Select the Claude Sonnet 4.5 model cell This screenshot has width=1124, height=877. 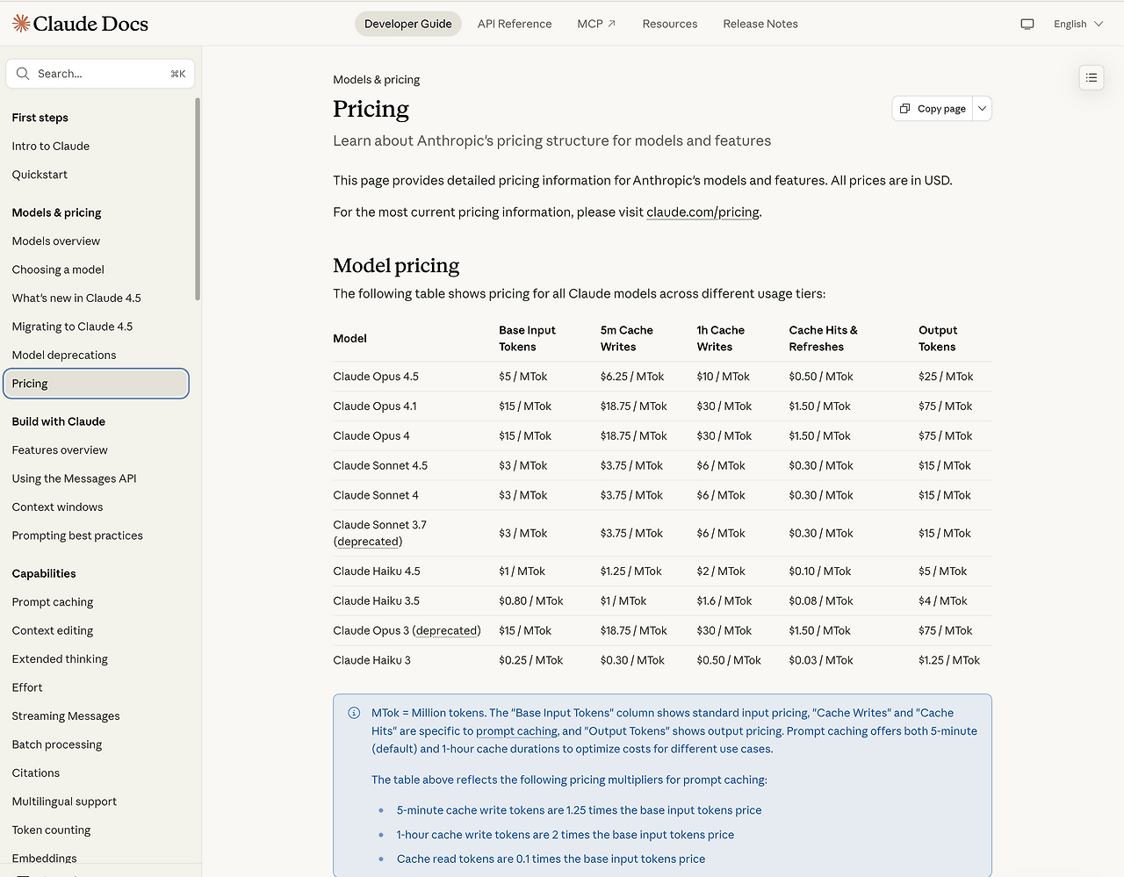[x=380, y=465]
